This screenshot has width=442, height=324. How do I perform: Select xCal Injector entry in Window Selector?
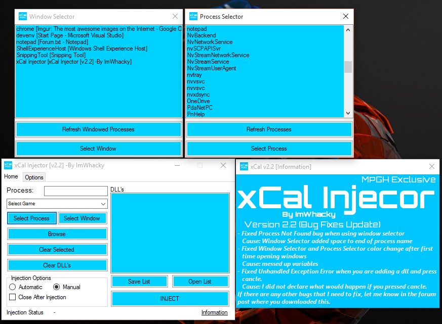pyautogui.click(x=99, y=62)
